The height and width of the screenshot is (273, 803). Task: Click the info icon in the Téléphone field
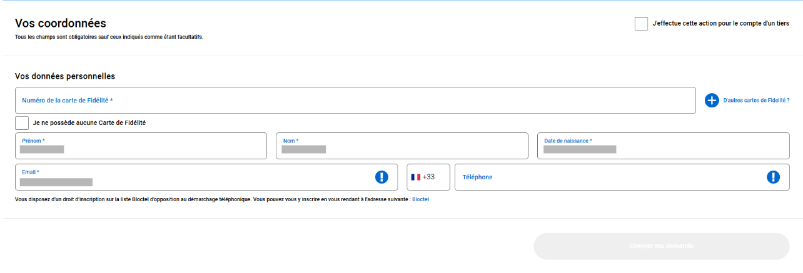tap(774, 177)
